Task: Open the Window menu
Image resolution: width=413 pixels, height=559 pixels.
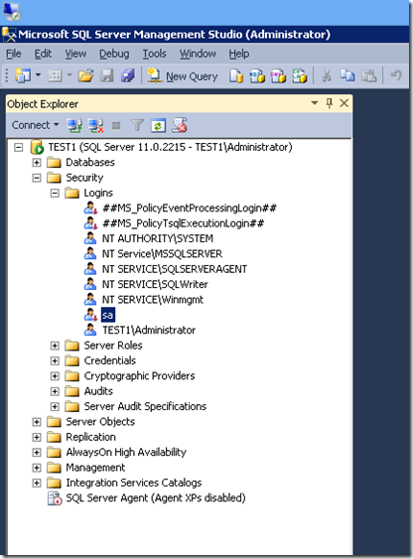Action: pyautogui.click(x=198, y=54)
